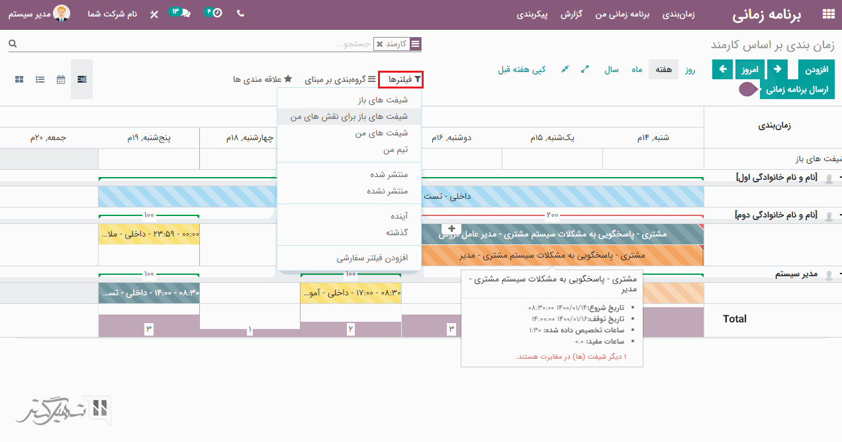Click the ارسال برنامه زمانی button
This screenshot has width=842, height=442.
click(796, 90)
